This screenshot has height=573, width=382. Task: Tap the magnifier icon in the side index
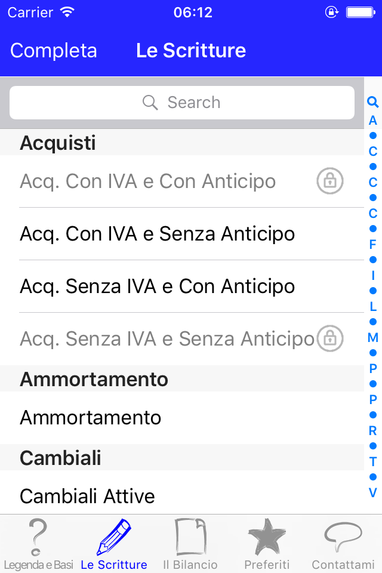pos(373,103)
